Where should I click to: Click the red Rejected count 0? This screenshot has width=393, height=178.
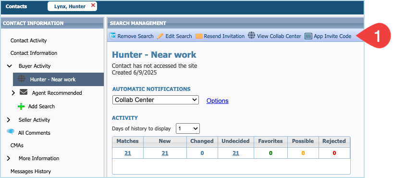coord(334,153)
